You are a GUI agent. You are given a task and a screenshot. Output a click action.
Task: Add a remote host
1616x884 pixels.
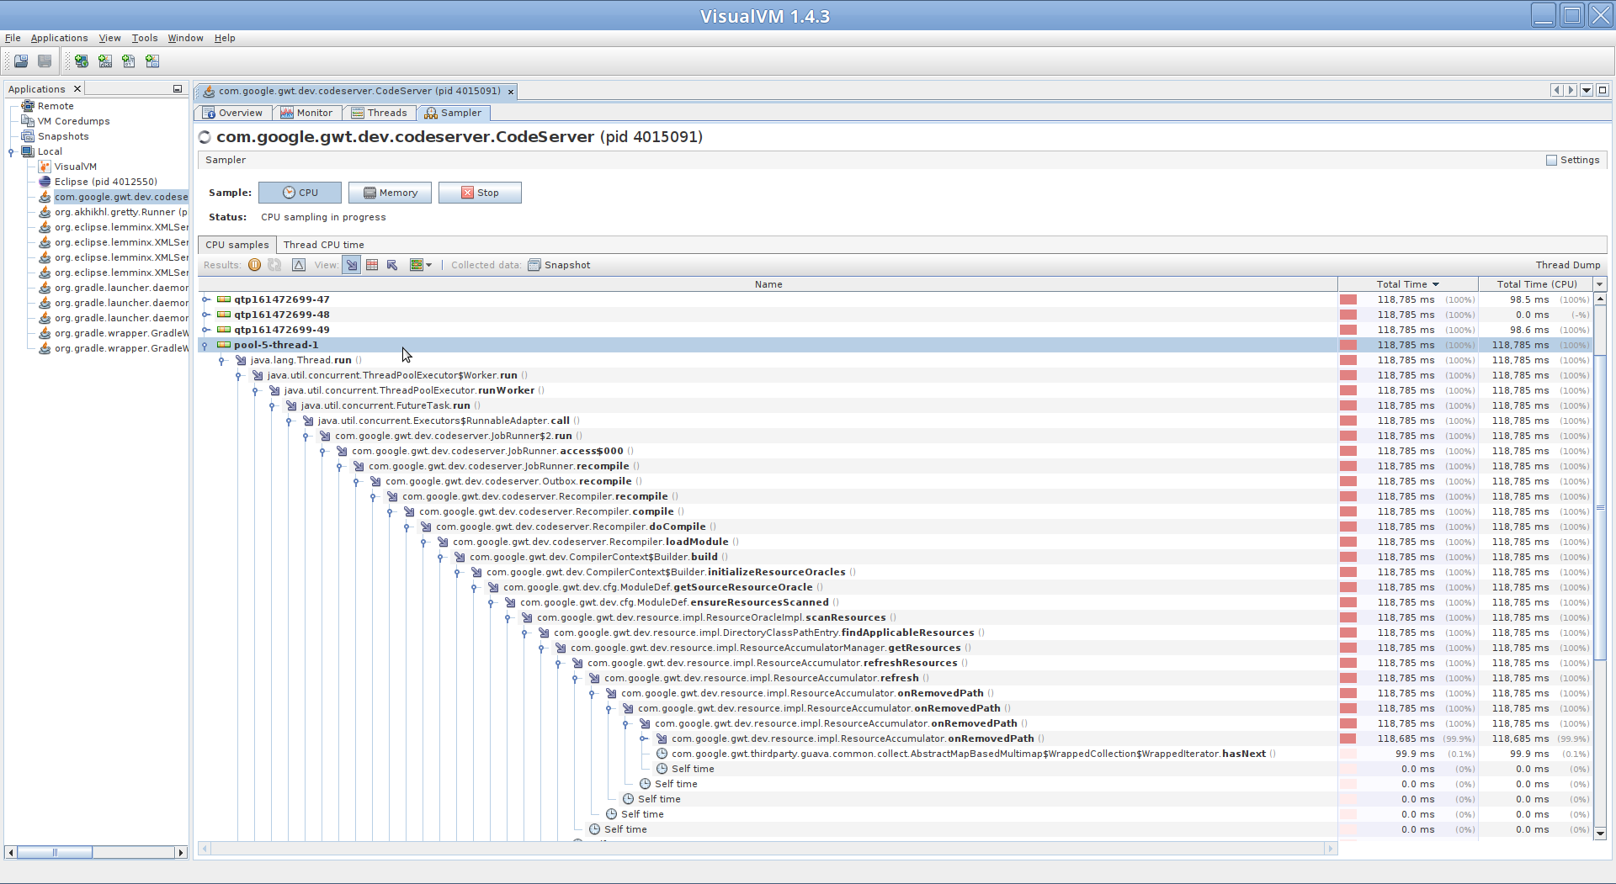[82, 61]
